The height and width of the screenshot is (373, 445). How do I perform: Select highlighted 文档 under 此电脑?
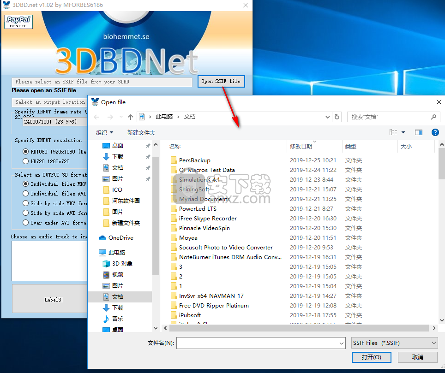118,297
